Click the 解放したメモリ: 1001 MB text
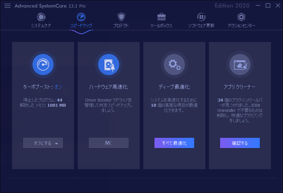 pyautogui.click(x=43, y=105)
